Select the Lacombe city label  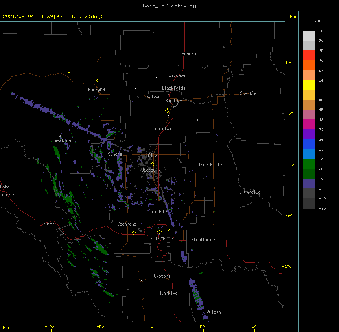[177, 75]
